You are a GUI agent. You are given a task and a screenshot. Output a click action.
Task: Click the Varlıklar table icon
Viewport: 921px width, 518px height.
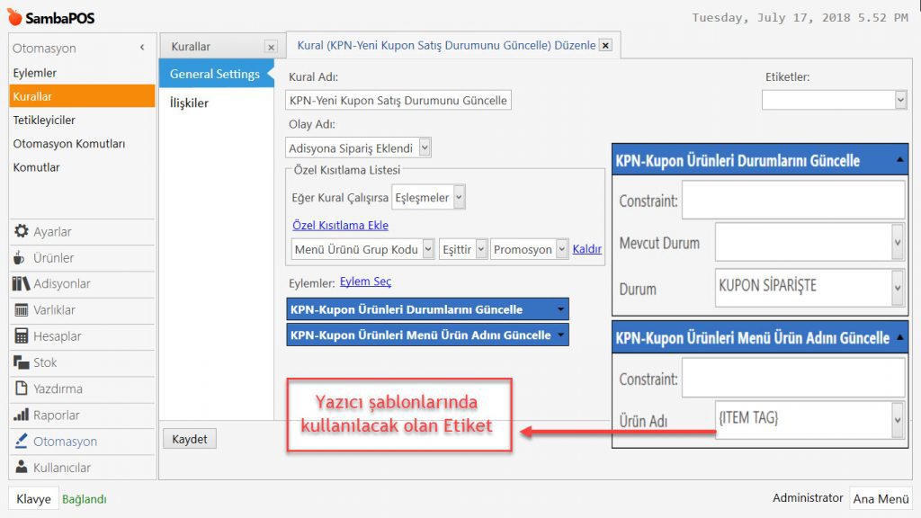21,310
